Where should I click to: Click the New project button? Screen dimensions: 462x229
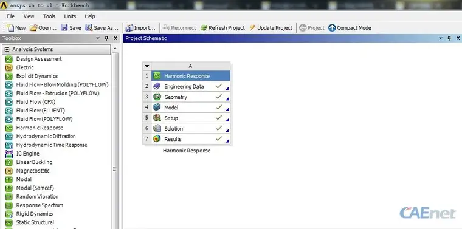(16, 28)
